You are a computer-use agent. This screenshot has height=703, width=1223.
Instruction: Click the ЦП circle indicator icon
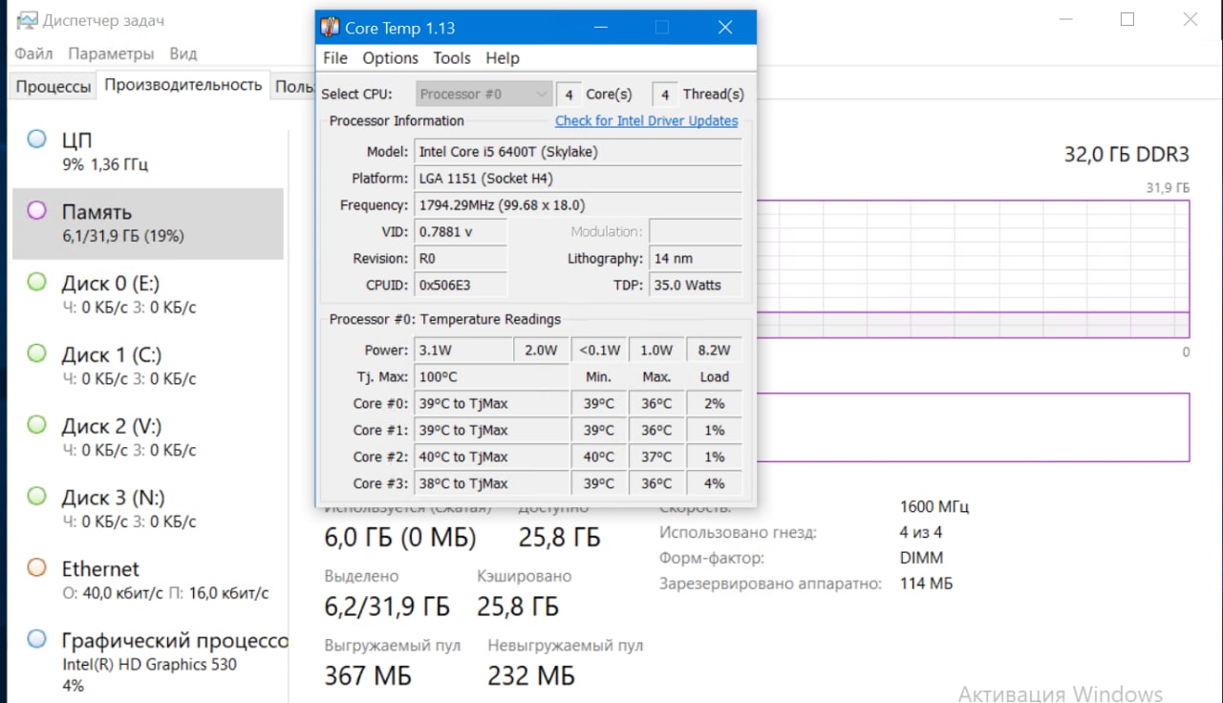[36, 139]
